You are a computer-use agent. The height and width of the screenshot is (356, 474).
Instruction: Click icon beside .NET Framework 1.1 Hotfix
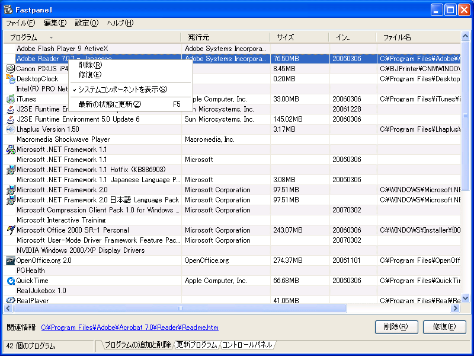(10, 170)
